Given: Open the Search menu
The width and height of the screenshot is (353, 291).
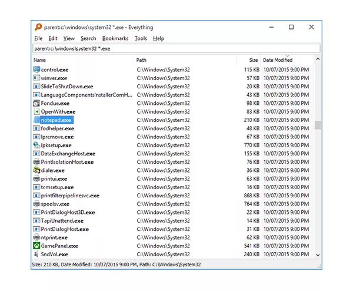Looking at the screenshot, I should click(x=88, y=38).
